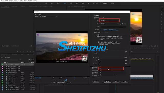Screen dimensions: 164x93
Task: Click the Premiere sequence icon in project list first row
Action: [x=6, y=64]
